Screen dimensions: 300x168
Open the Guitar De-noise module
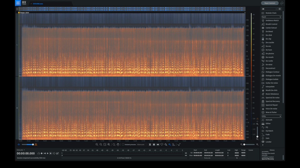(272, 83)
